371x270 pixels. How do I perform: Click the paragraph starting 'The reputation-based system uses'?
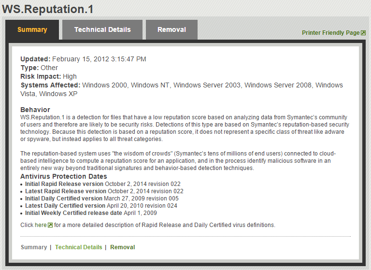pos(178,161)
